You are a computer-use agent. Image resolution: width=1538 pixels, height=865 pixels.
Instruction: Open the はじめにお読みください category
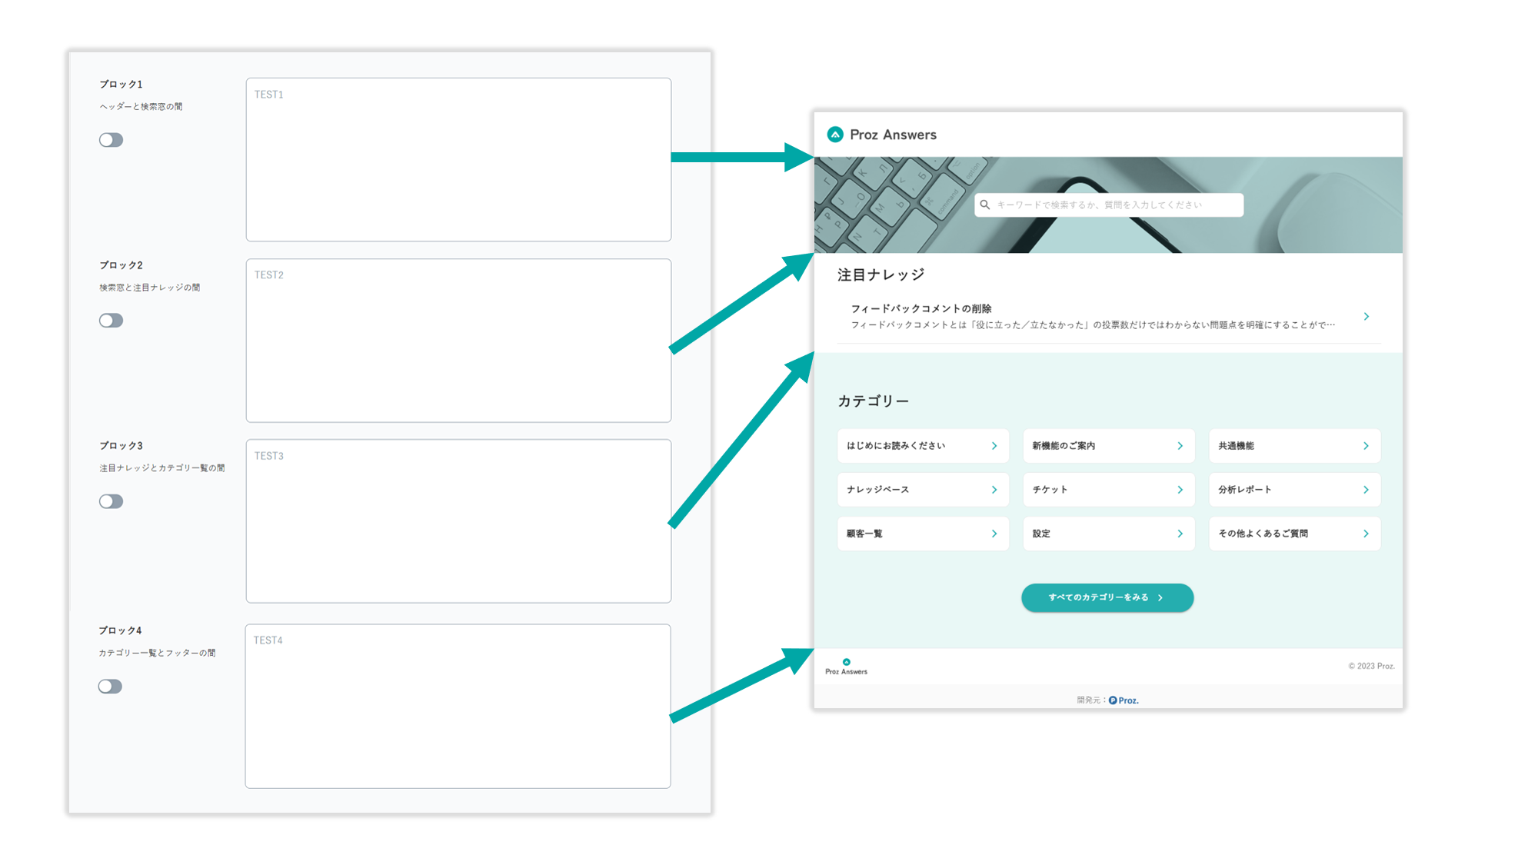(x=922, y=446)
